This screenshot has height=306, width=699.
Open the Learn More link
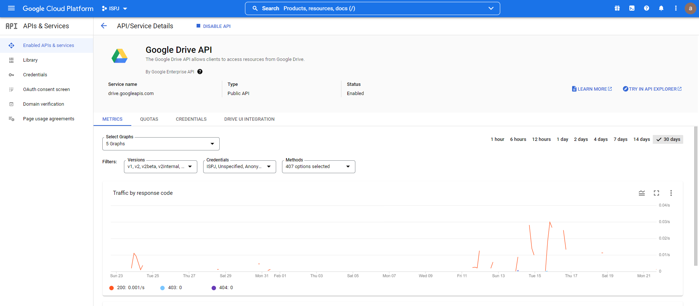[592, 89]
